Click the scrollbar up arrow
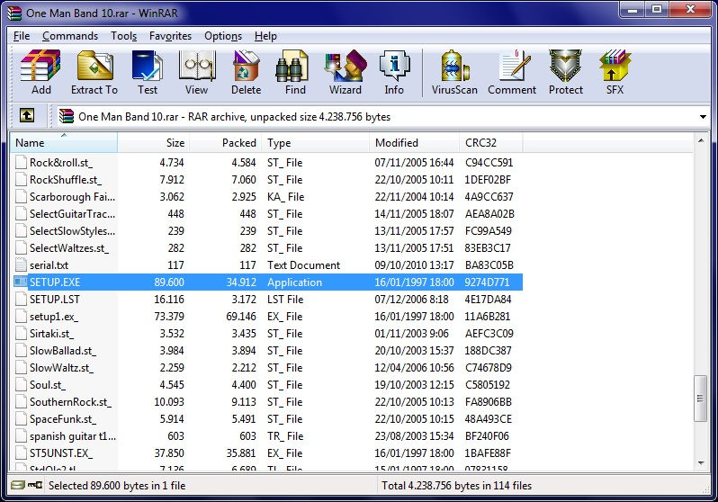This screenshot has height=502, width=718. [701, 140]
